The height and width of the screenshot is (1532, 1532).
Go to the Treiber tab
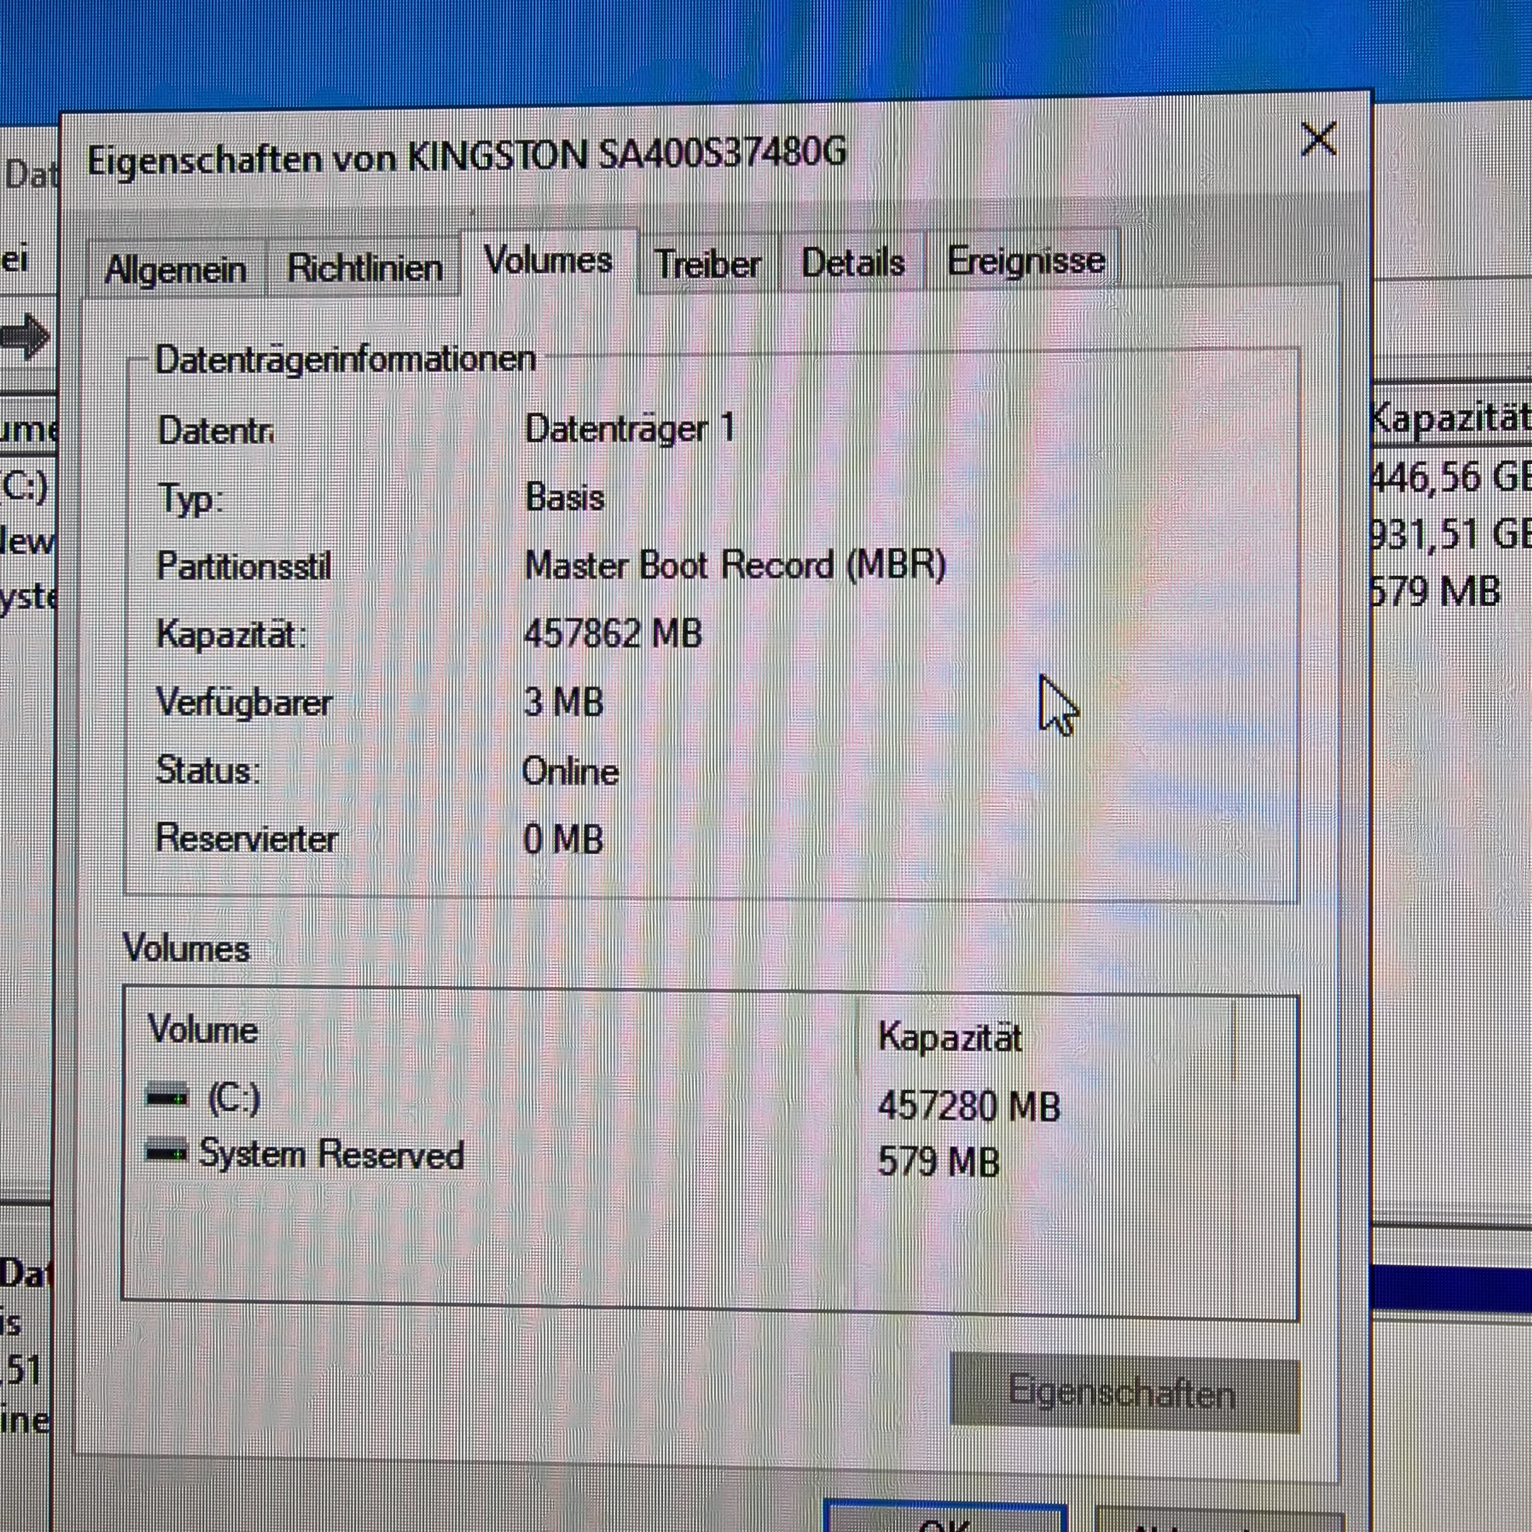pos(707,264)
